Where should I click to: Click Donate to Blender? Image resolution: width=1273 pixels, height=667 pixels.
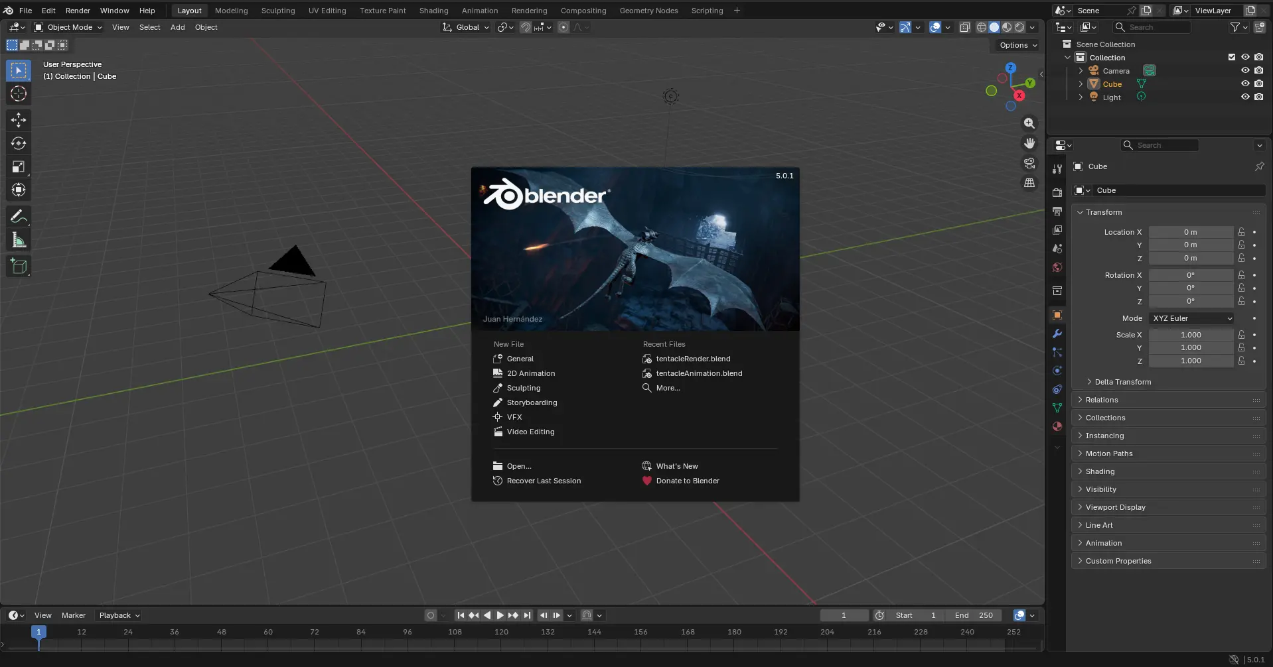pos(687,481)
